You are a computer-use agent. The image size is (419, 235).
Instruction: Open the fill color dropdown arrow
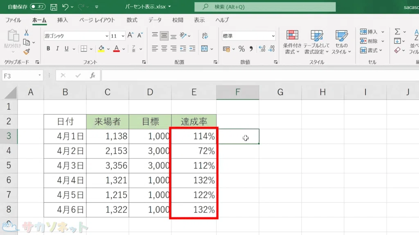coord(108,49)
